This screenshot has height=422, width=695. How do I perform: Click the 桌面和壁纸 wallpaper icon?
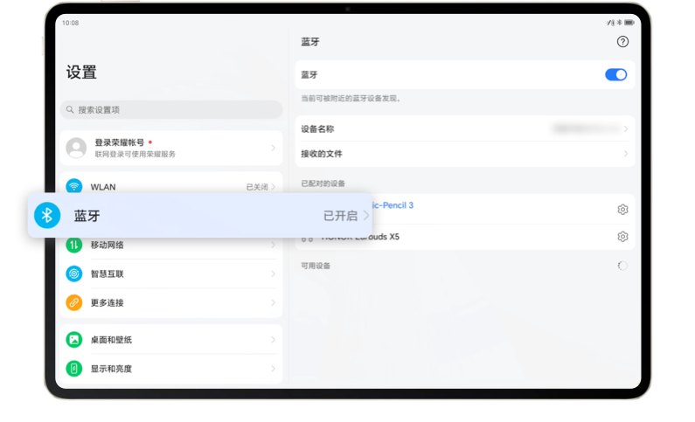tap(74, 340)
